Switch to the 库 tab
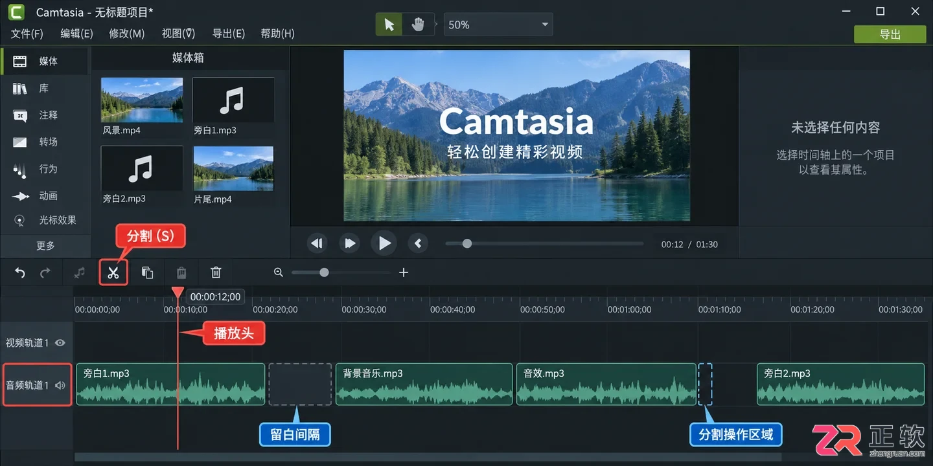This screenshot has width=933, height=466. click(x=45, y=88)
